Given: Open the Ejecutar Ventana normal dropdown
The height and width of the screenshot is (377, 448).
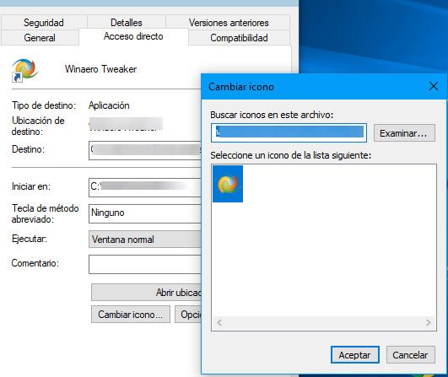Looking at the screenshot, I should tap(145, 239).
